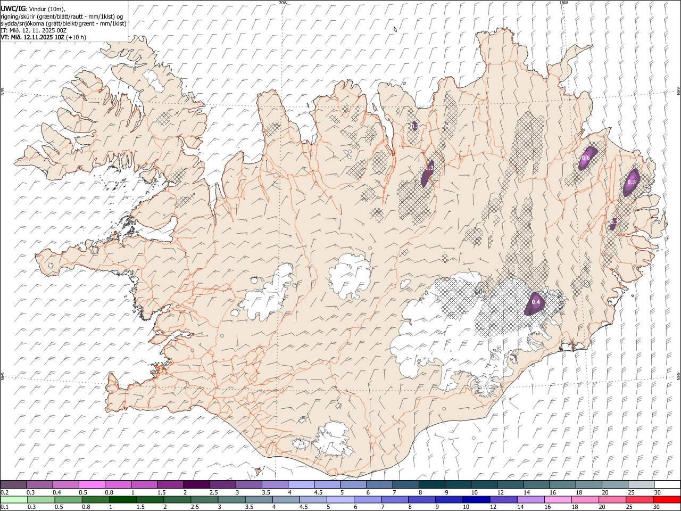Screen dimensions: 681x511
Task: Click the 'rigning/skúrir' description line
Action: (x=62, y=17)
